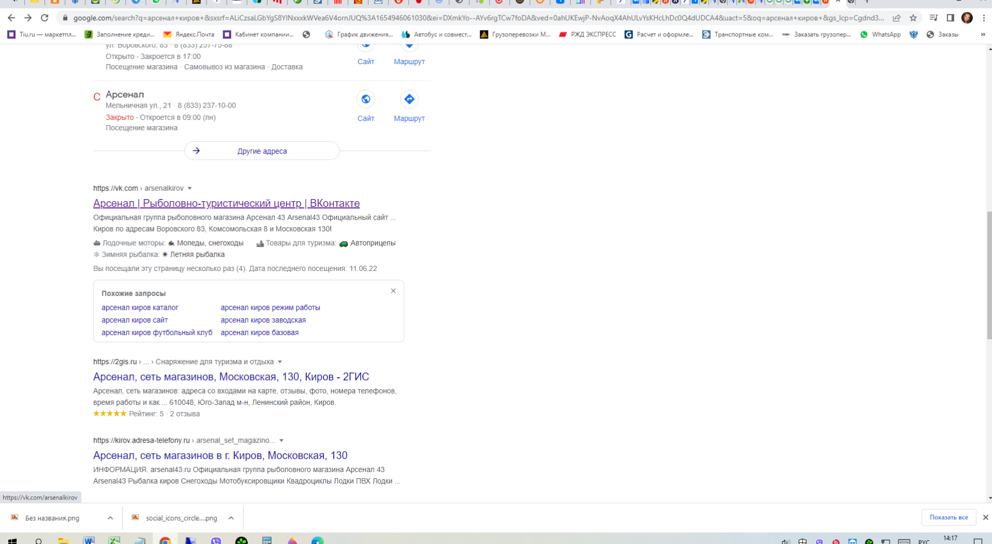992x544 pixels.
Task: Open the Автоприцепы sitelink
Action: 373,243
